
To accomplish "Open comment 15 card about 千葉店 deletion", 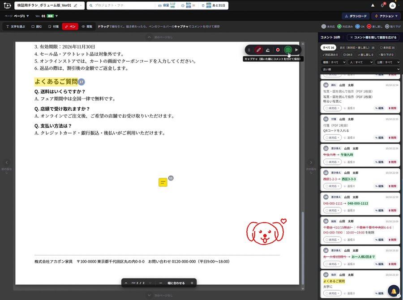I will tap(360, 230).
